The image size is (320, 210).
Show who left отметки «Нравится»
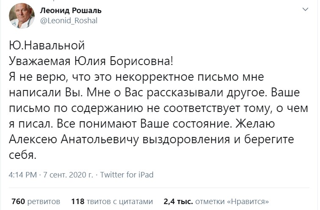[x=232, y=202]
